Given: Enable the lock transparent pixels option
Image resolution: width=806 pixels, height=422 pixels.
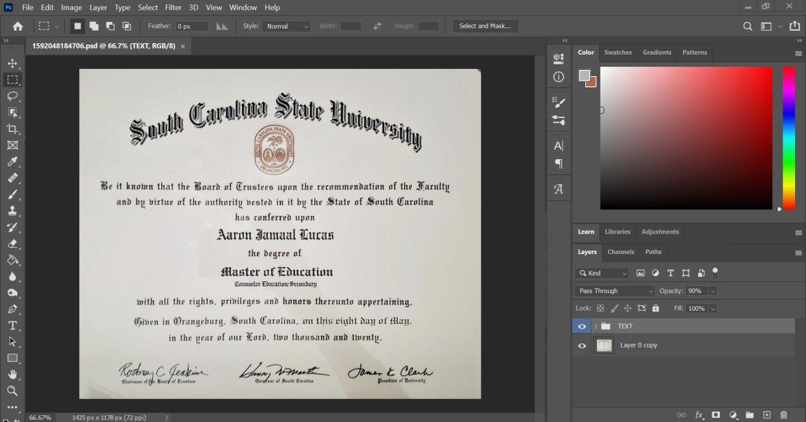Looking at the screenshot, I should (599, 308).
